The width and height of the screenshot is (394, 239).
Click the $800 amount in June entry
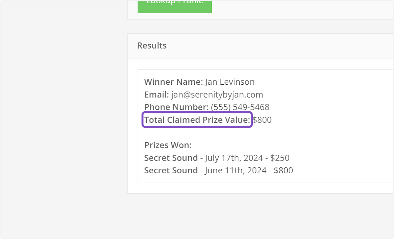coord(283,170)
